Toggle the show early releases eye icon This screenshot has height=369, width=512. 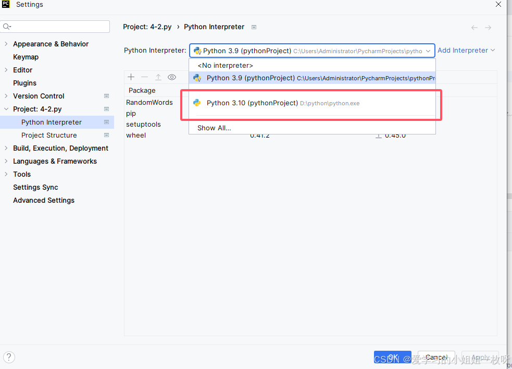[x=172, y=77]
